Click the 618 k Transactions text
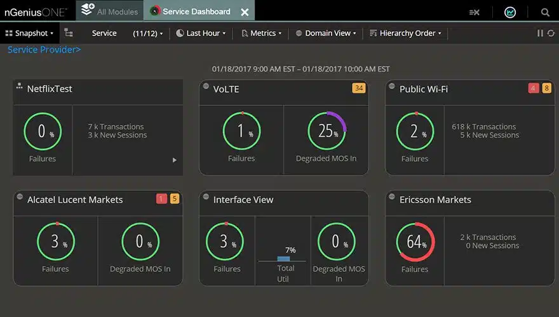Screen dimensions: 559x317 tap(484, 127)
